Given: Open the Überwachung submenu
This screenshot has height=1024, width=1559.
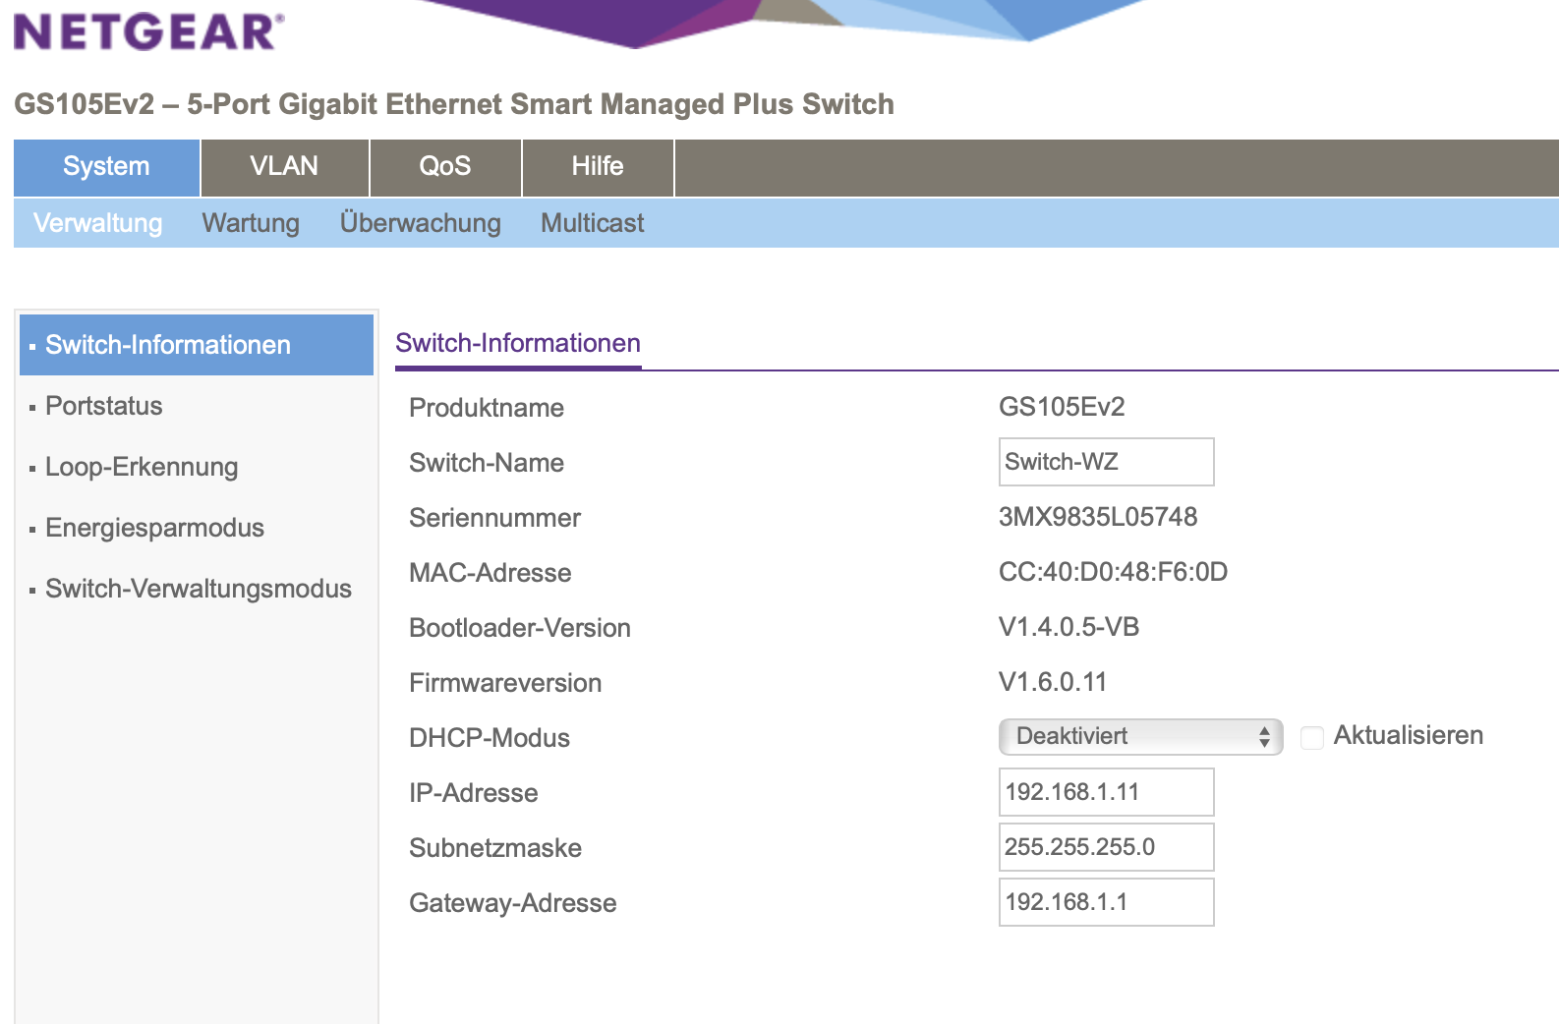Looking at the screenshot, I should click(421, 223).
